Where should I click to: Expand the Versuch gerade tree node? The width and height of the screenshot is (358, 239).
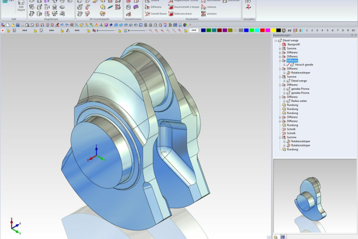click(x=284, y=65)
